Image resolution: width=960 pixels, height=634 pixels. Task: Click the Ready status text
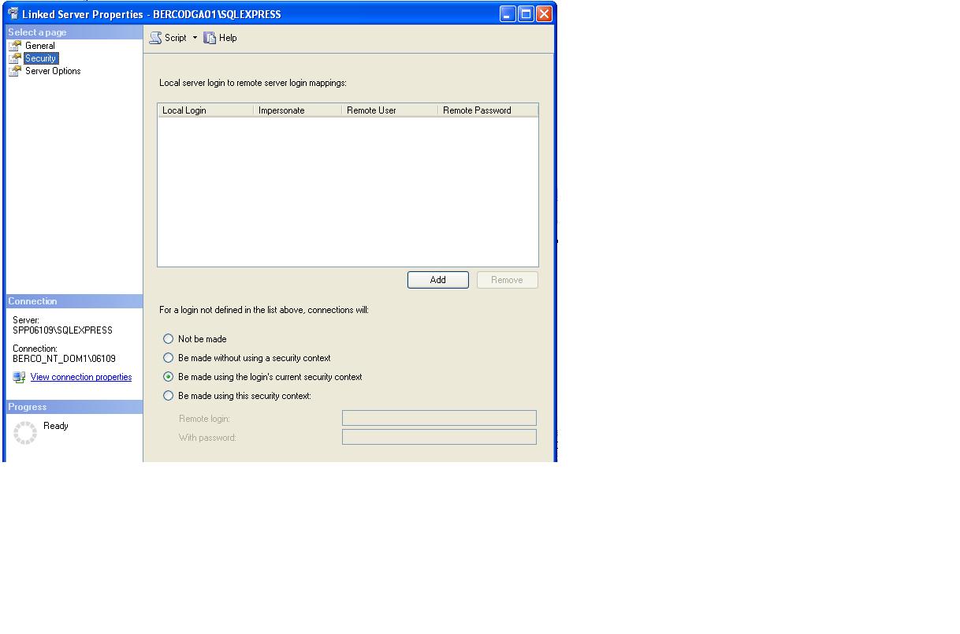point(56,426)
